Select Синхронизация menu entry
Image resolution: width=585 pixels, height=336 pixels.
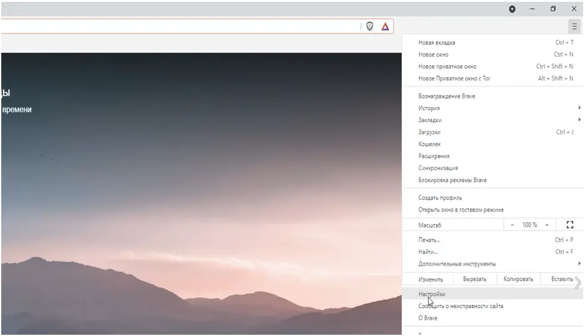click(492, 168)
